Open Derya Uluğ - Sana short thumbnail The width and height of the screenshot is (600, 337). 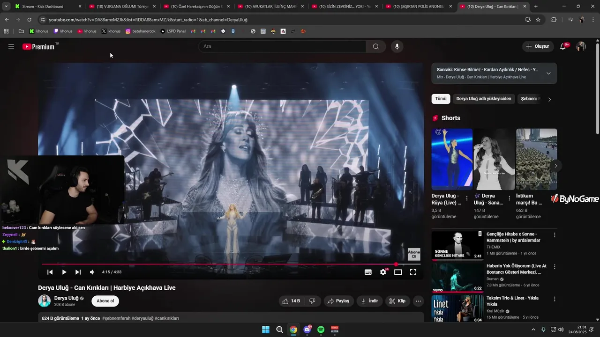click(494, 159)
